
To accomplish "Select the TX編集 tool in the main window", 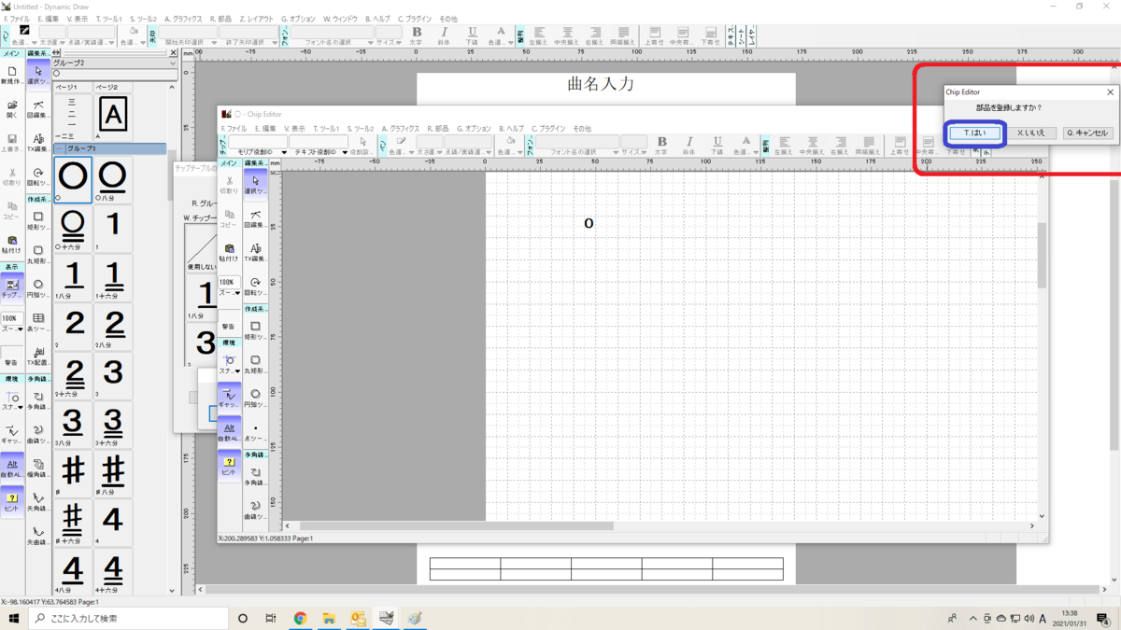I will [38, 143].
